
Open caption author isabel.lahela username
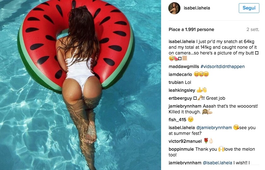(x=182, y=41)
